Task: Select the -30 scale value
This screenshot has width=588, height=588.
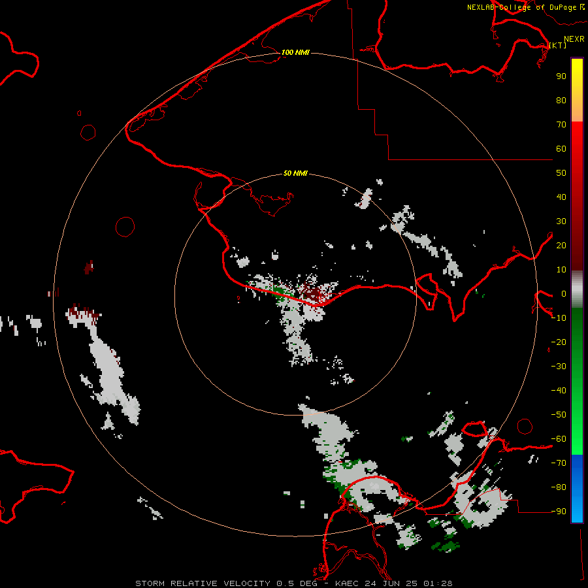Action: pos(559,367)
